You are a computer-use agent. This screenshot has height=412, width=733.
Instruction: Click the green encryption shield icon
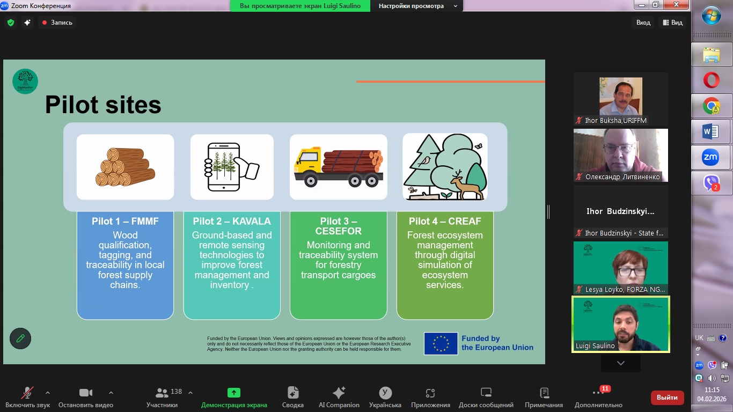coord(11,23)
